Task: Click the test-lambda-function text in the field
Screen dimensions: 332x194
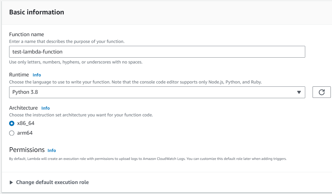Action: point(37,52)
